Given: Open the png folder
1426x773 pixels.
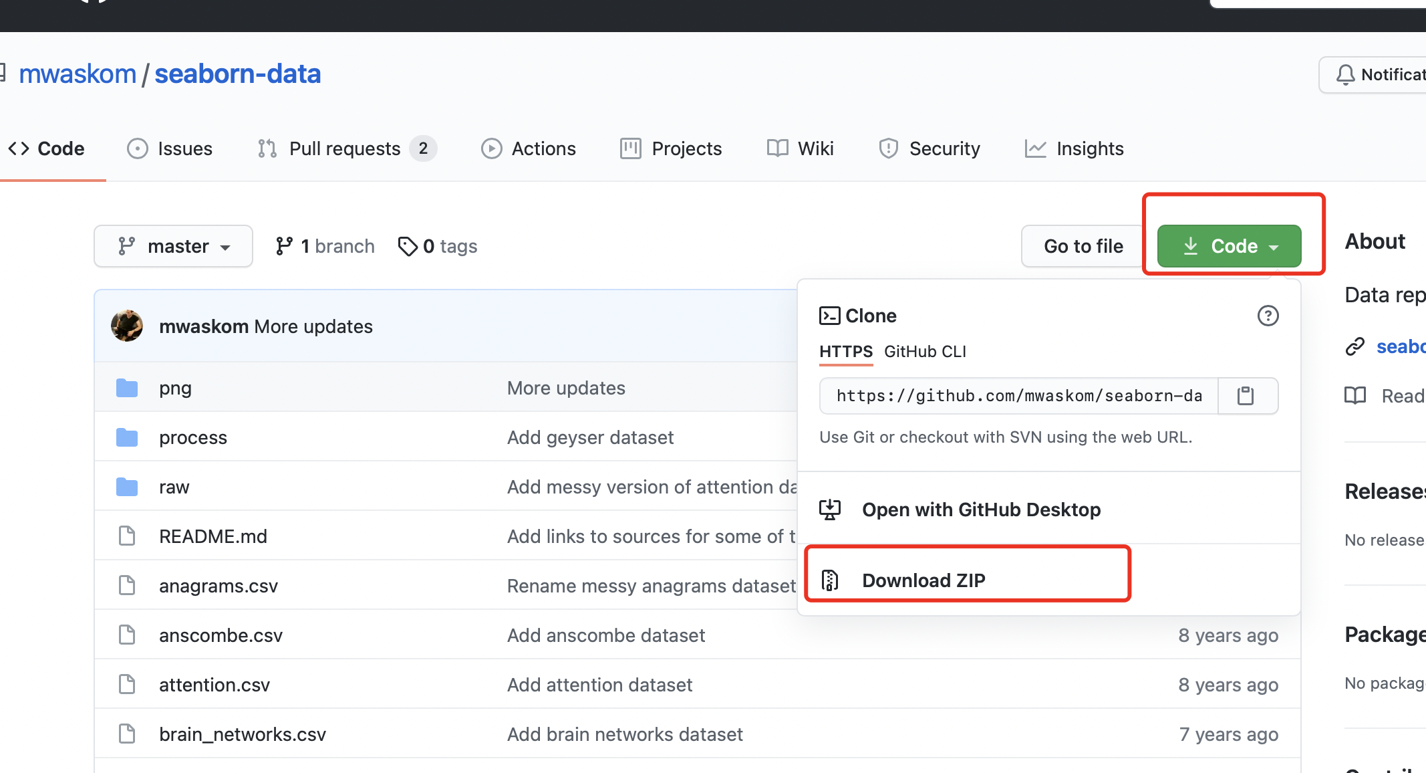Looking at the screenshot, I should click(x=175, y=388).
